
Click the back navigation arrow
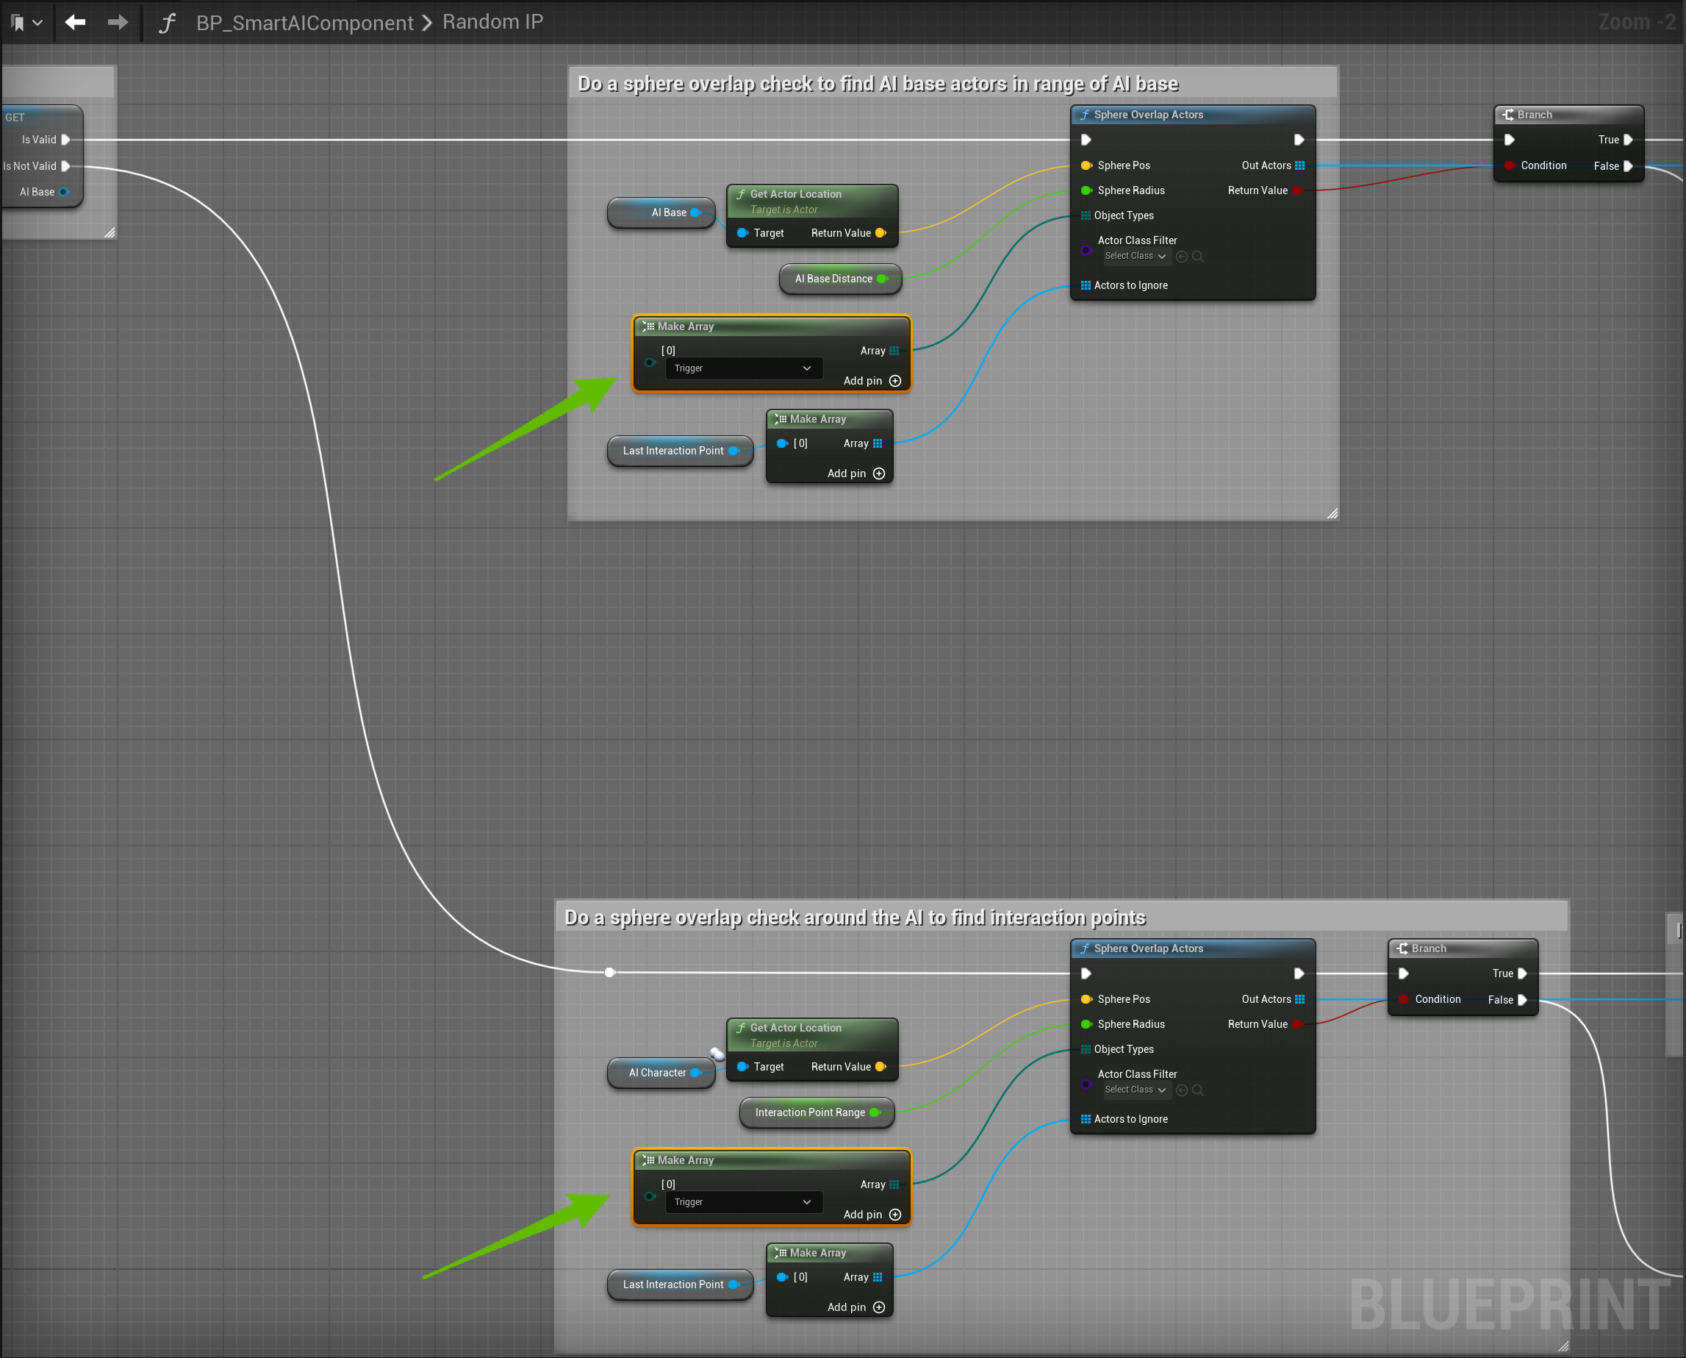[75, 22]
